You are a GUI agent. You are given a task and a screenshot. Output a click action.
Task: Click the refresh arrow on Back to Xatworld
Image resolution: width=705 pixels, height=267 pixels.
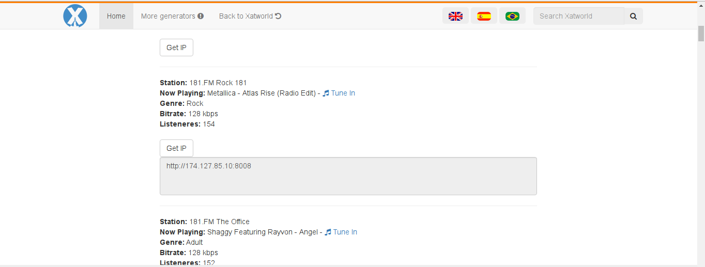[x=278, y=16]
